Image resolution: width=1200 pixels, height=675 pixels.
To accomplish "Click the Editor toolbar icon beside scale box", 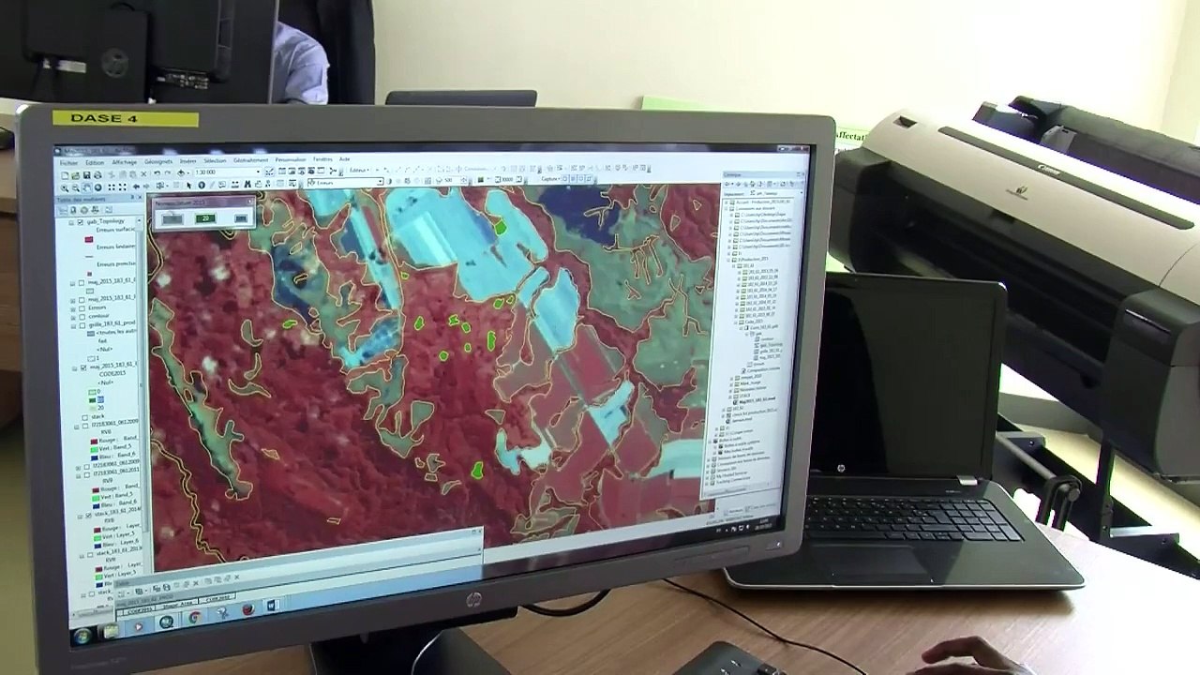I will 269,172.
